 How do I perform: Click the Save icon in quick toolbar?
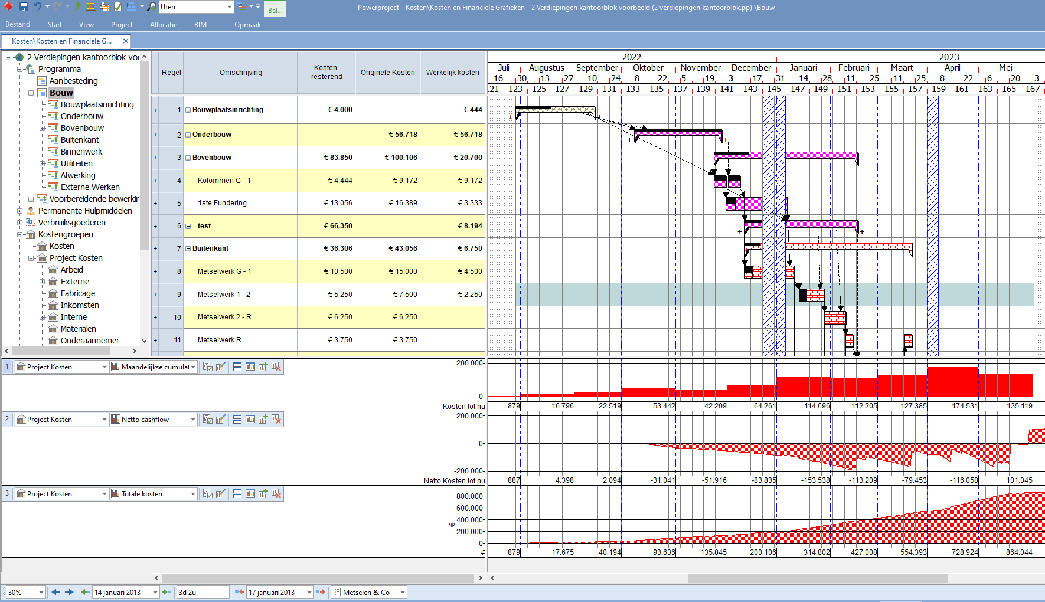24,6
